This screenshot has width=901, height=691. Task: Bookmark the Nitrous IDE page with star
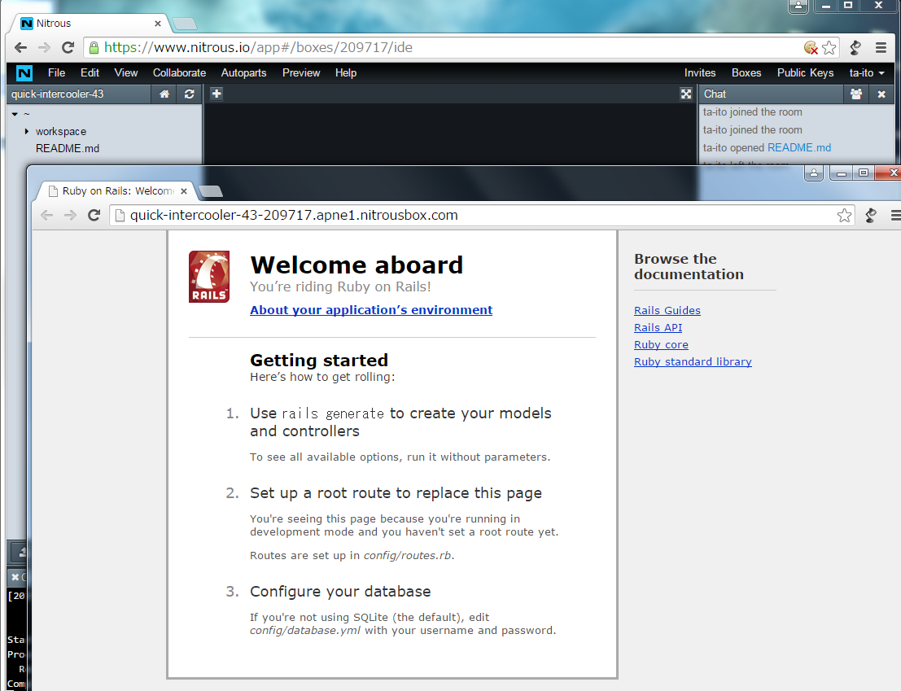[829, 48]
